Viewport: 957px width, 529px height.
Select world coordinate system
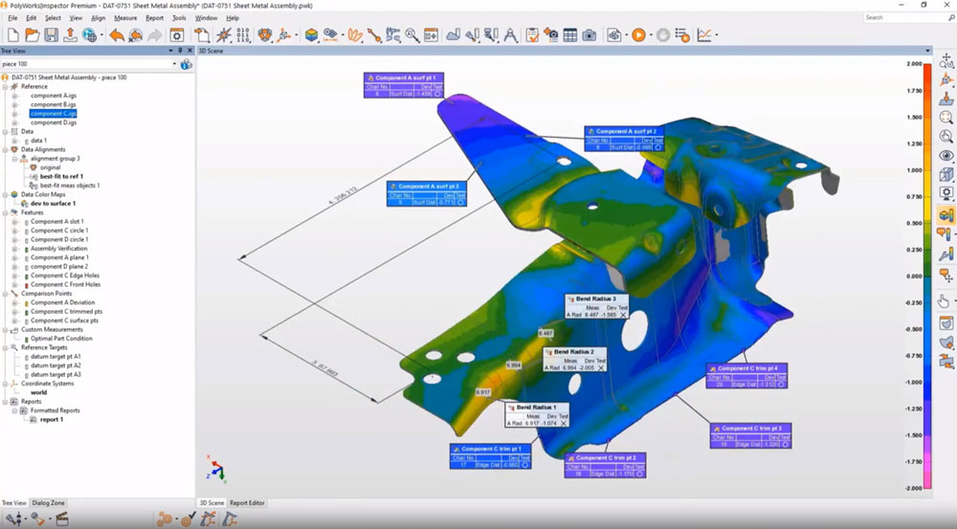pos(38,393)
